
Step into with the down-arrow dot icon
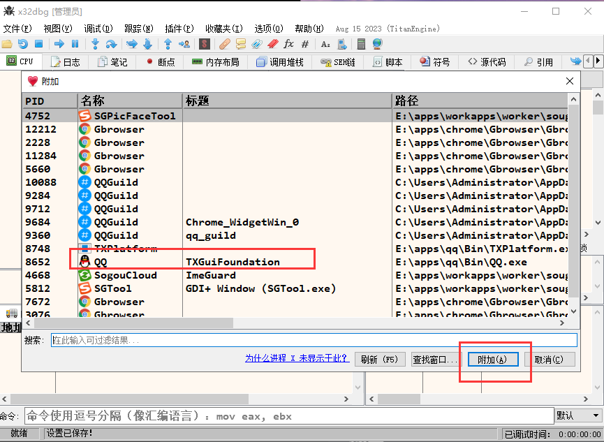coord(95,44)
